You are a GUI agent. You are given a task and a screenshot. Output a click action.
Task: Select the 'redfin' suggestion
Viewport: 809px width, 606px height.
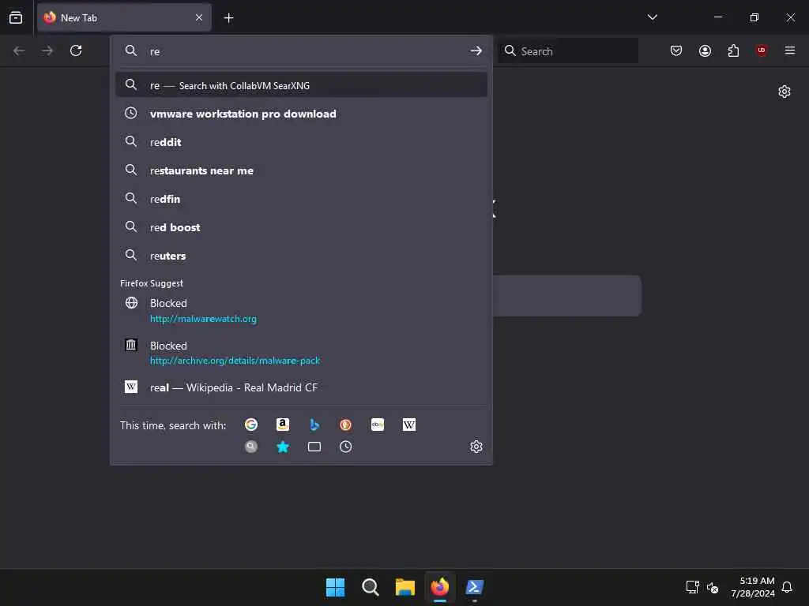click(x=301, y=198)
